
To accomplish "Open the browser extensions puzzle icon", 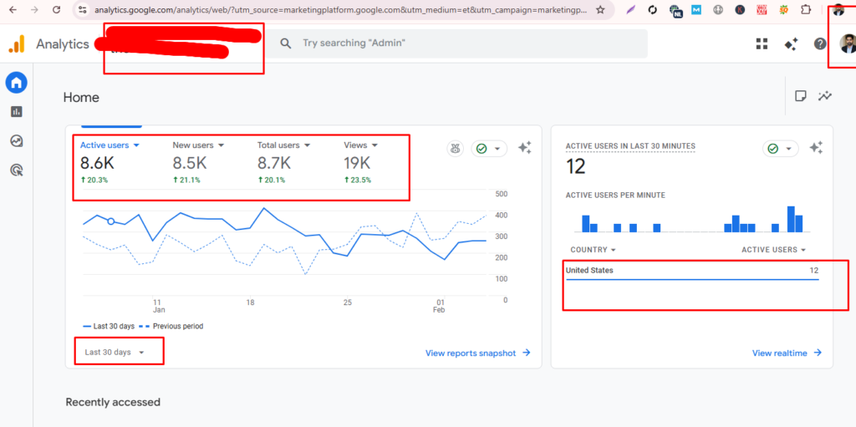I will [805, 10].
